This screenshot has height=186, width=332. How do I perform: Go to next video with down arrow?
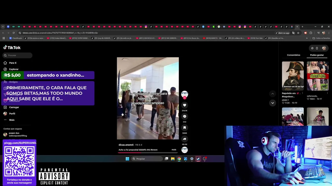point(272,103)
